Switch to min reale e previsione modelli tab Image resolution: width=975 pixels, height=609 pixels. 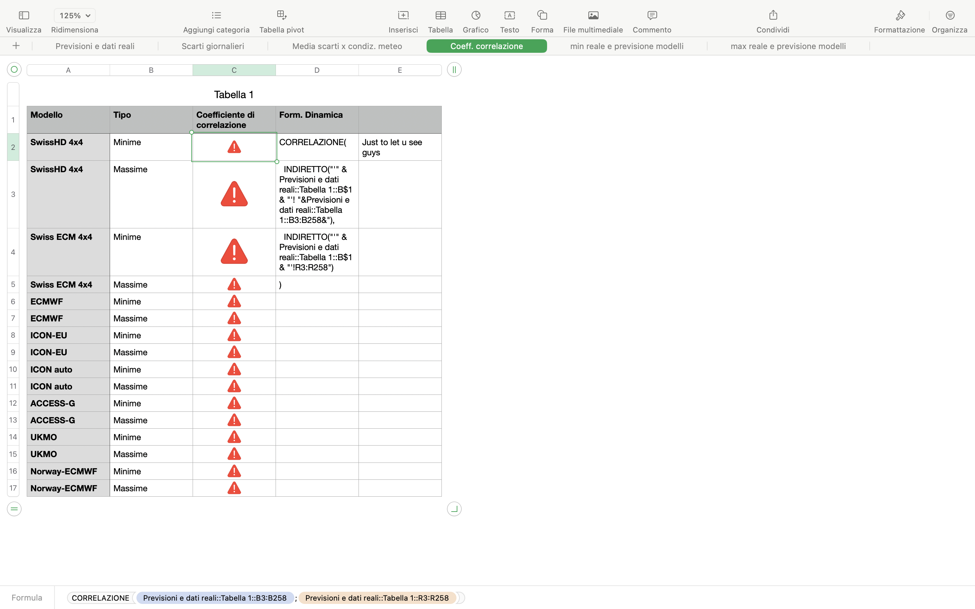627,46
